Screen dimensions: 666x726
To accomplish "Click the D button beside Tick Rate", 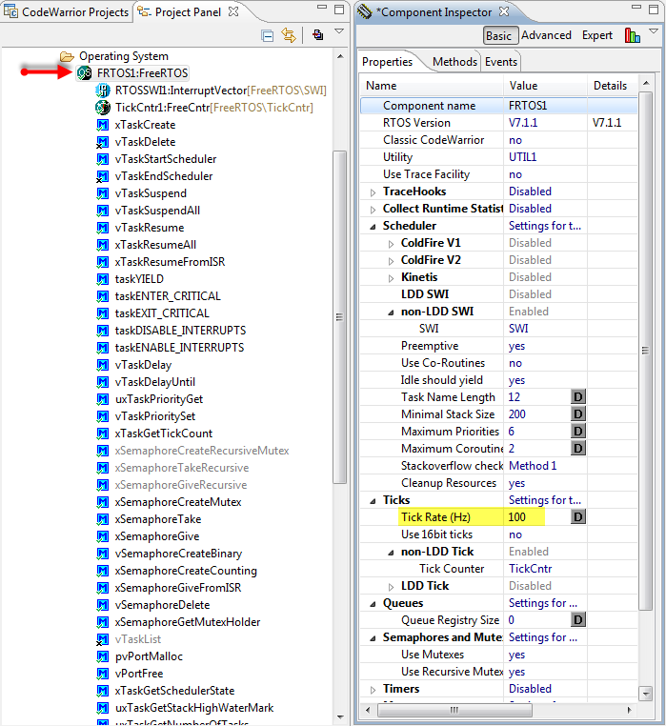I will pyautogui.click(x=577, y=517).
